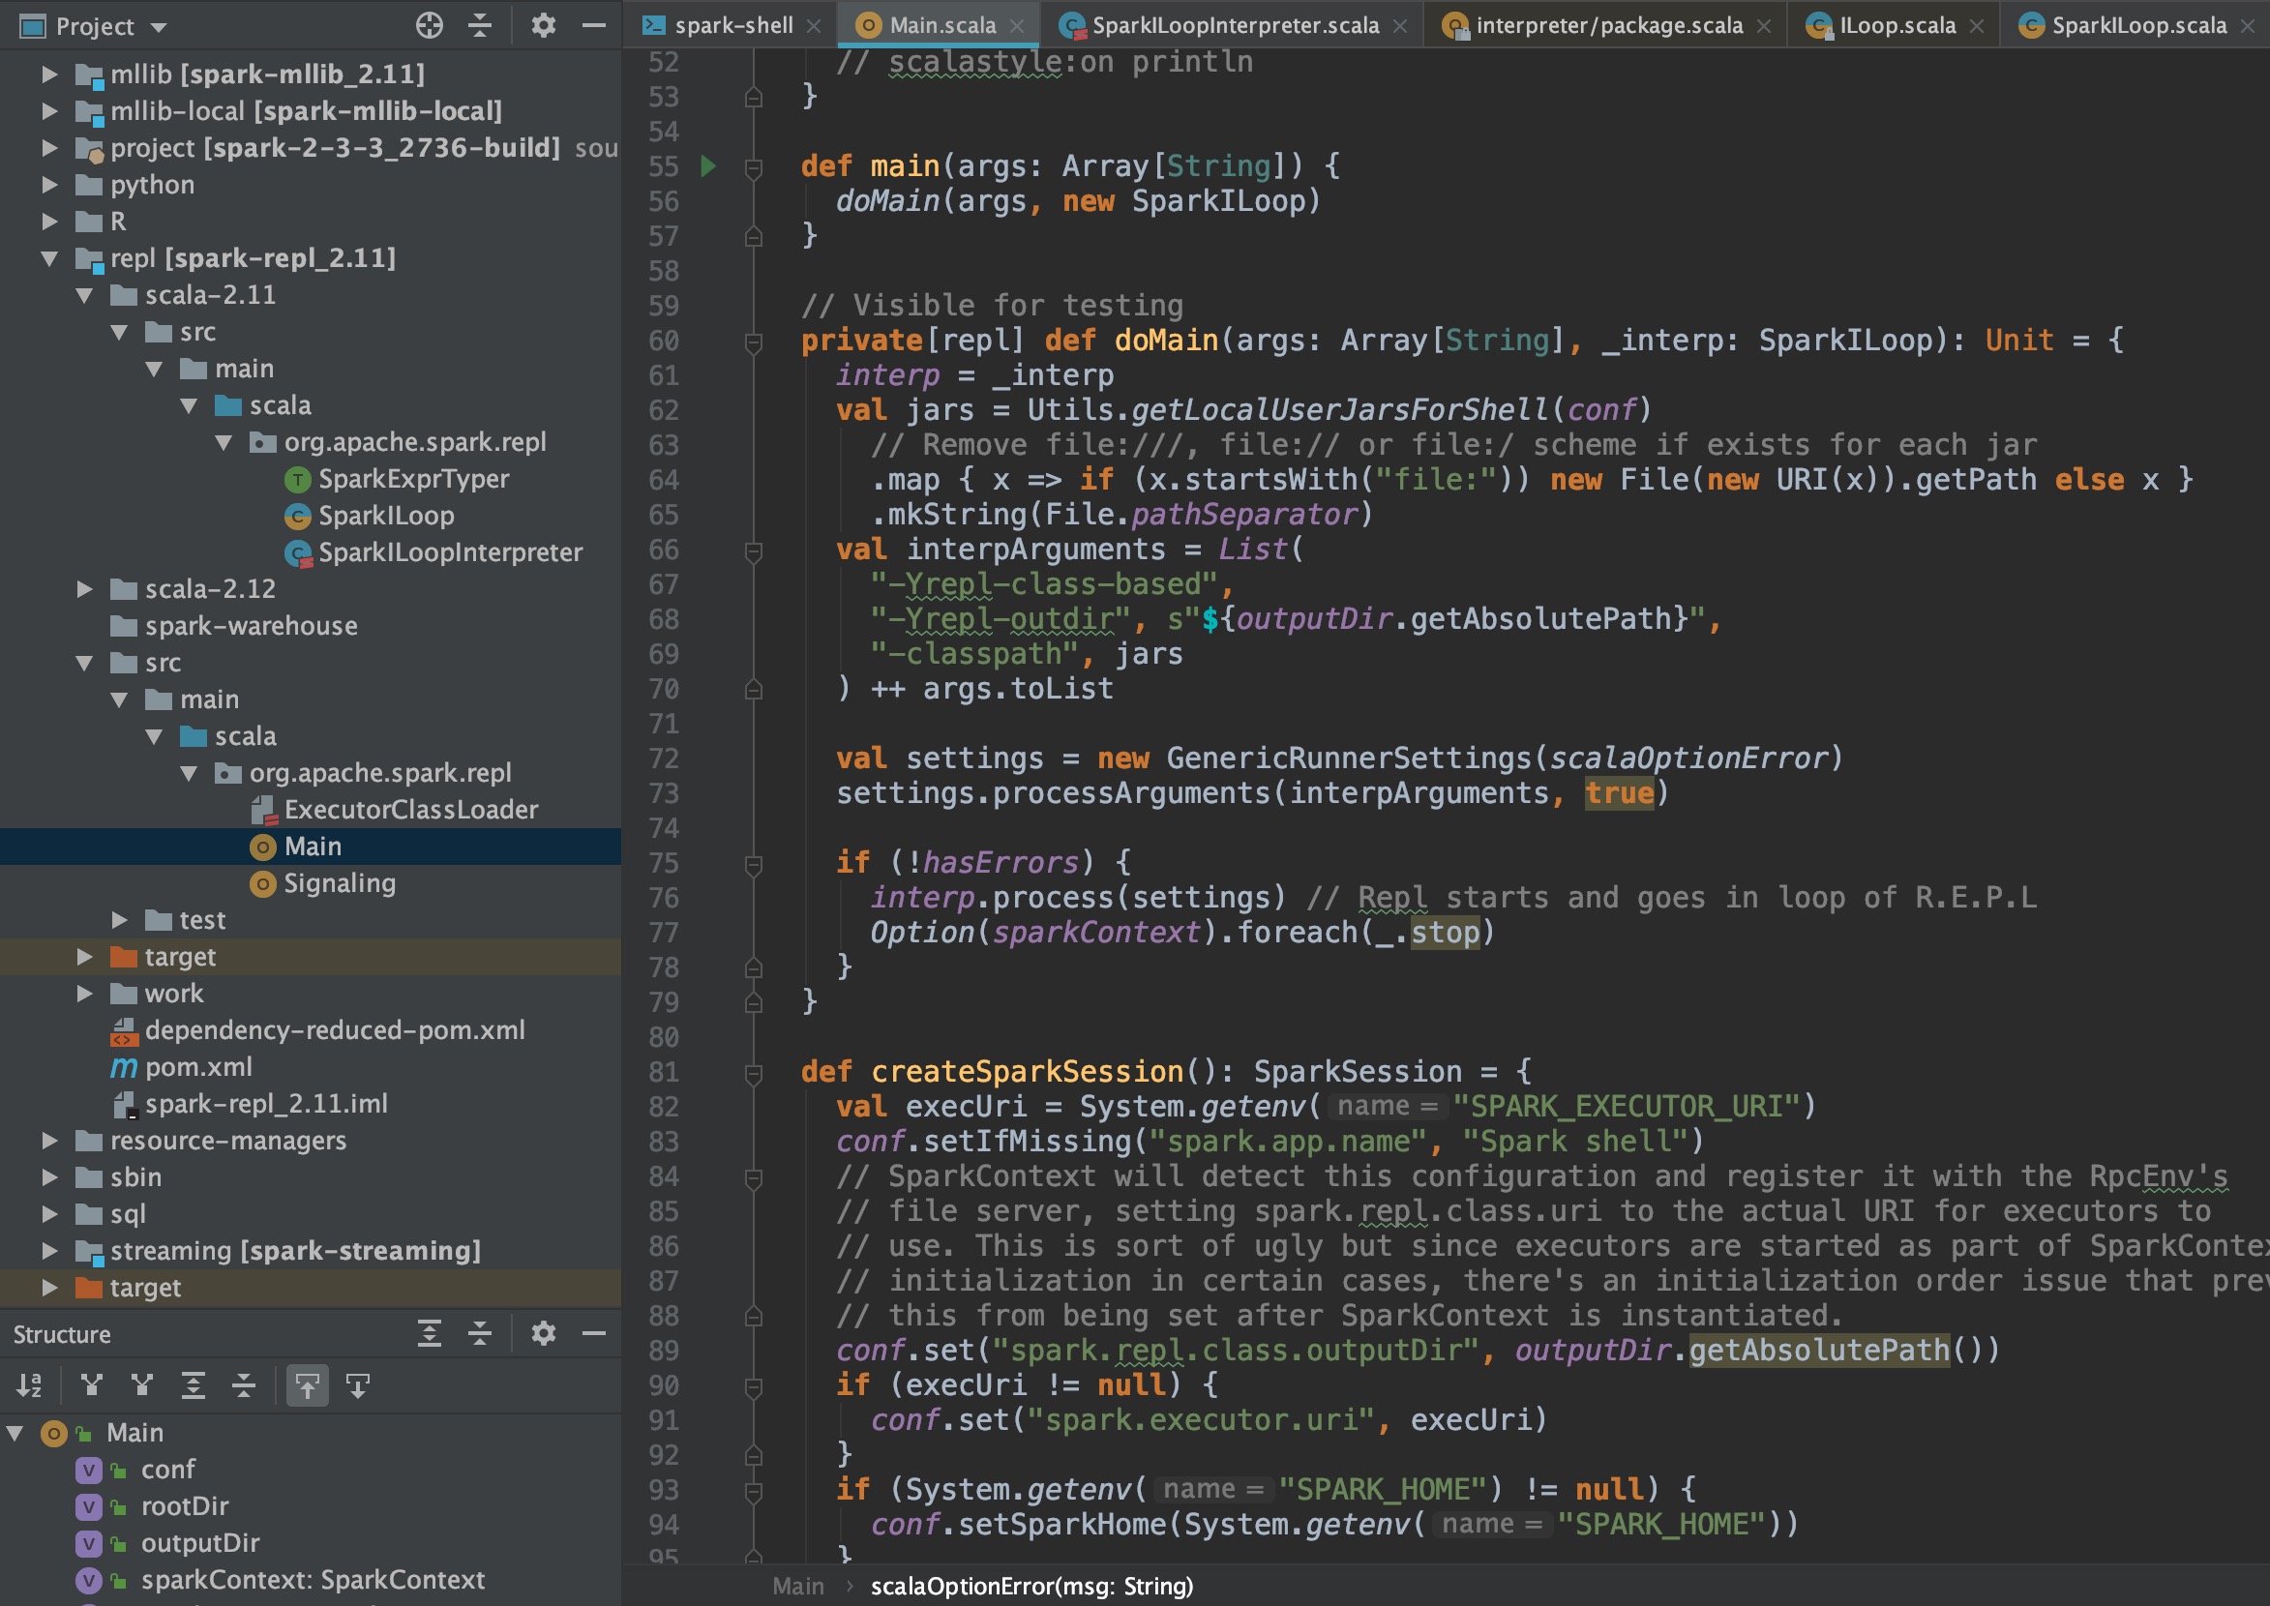Click scalaOptionError breadcrumb
Screen dimensions: 2270x1606
pos(1031,1587)
